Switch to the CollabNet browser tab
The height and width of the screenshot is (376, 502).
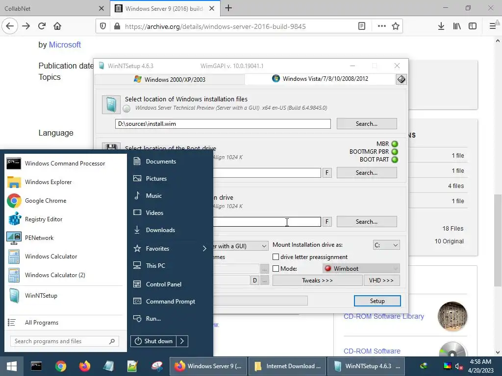(x=54, y=8)
